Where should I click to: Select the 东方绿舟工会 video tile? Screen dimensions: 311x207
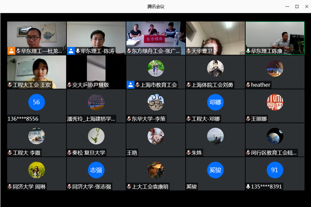(x=155, y=38)
